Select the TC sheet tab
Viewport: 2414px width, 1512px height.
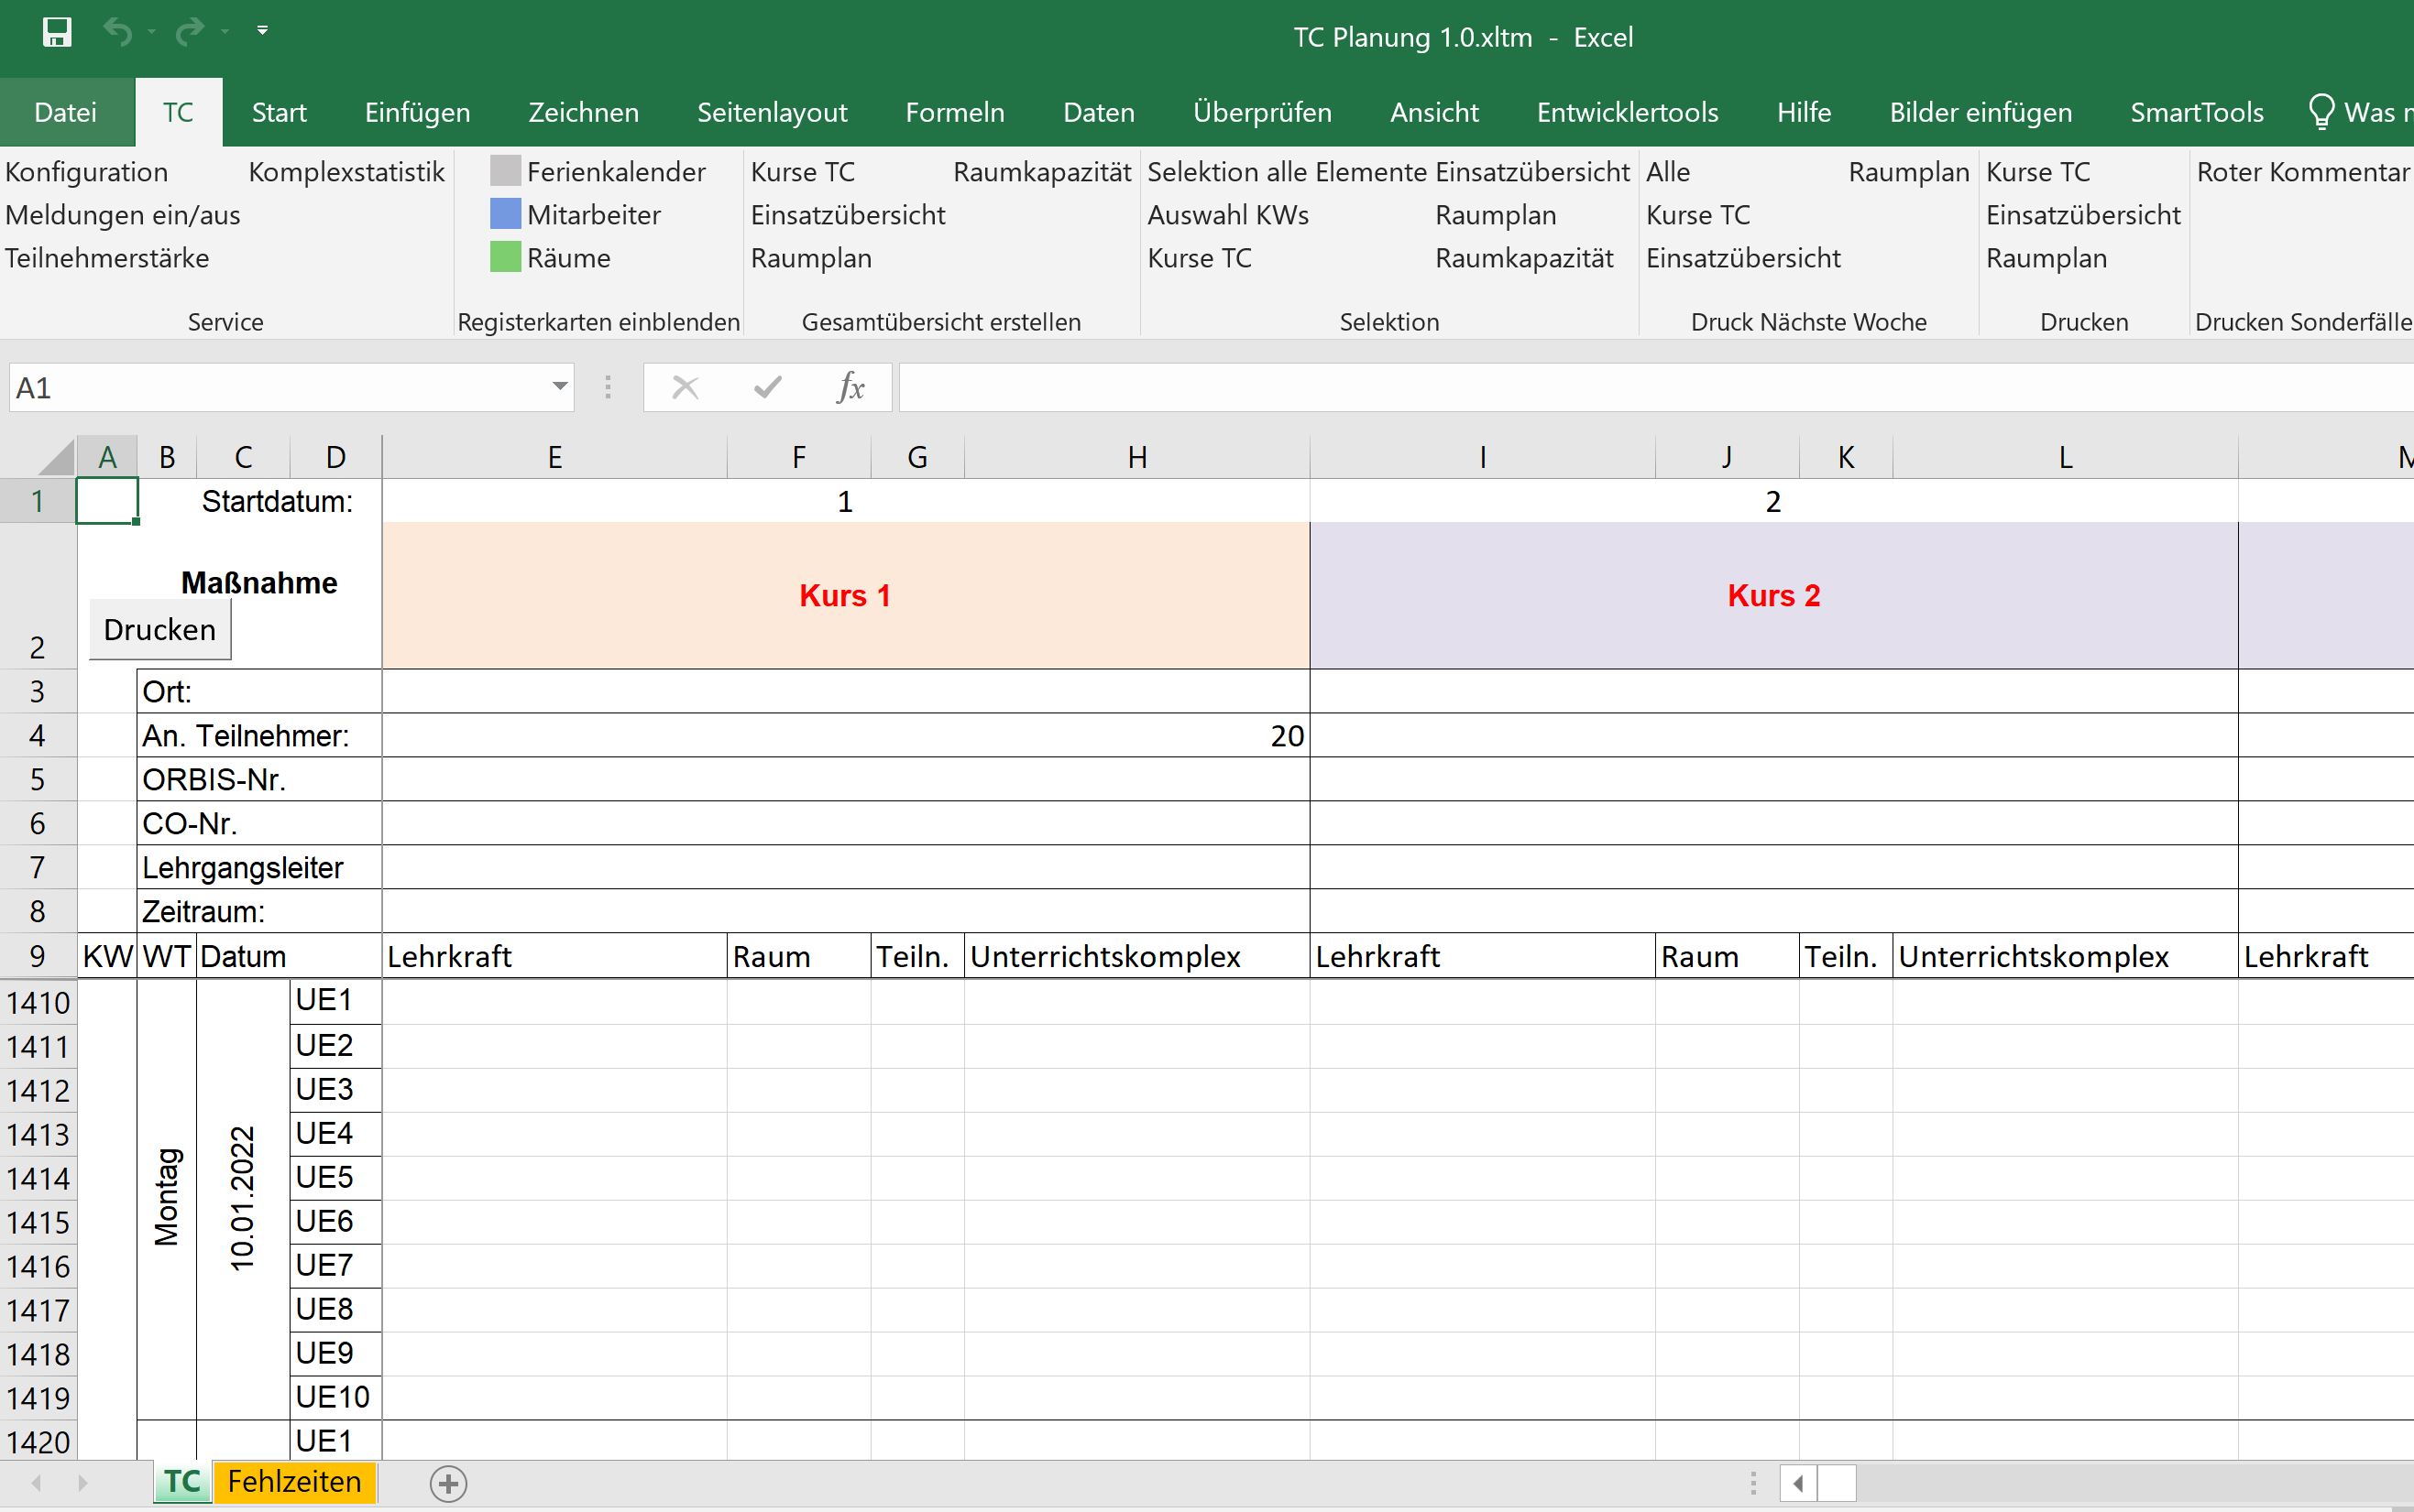182,1482
